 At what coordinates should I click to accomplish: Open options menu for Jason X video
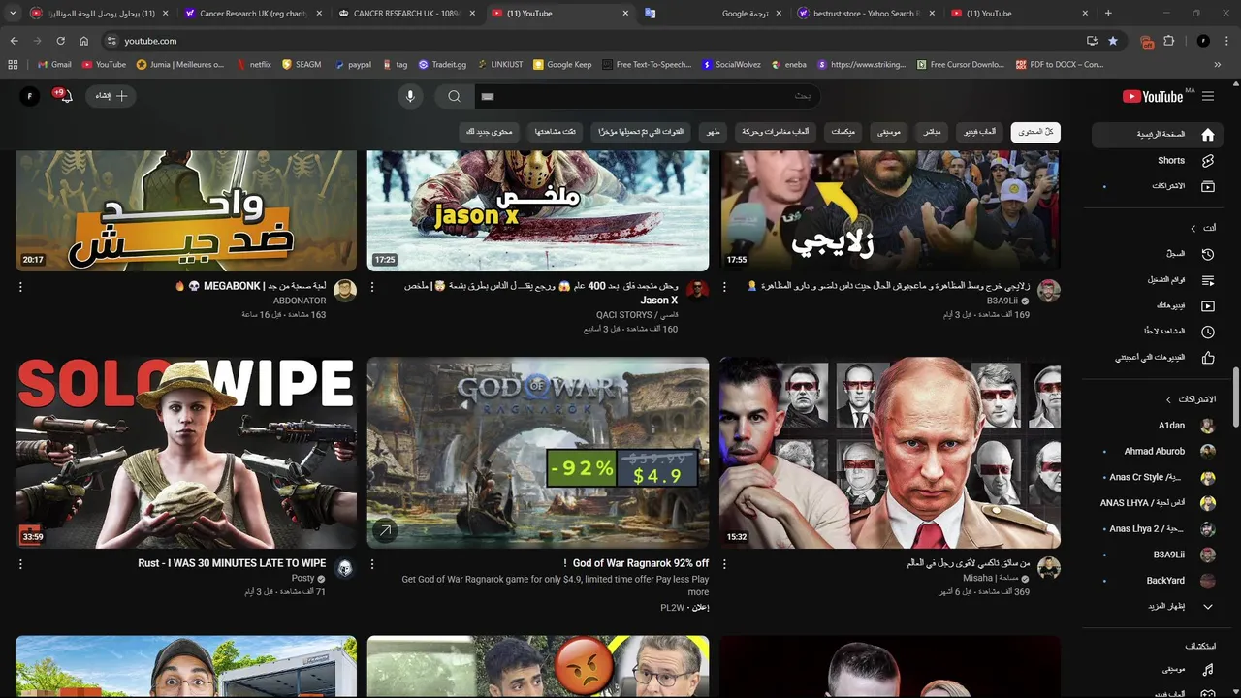coord(372,287)
